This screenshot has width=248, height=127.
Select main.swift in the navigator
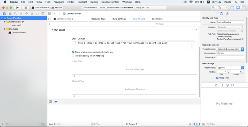tap(17, 25)
